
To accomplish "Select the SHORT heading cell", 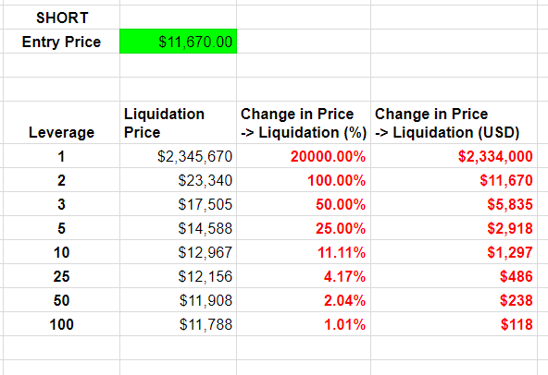I will [x=61, y=18].
